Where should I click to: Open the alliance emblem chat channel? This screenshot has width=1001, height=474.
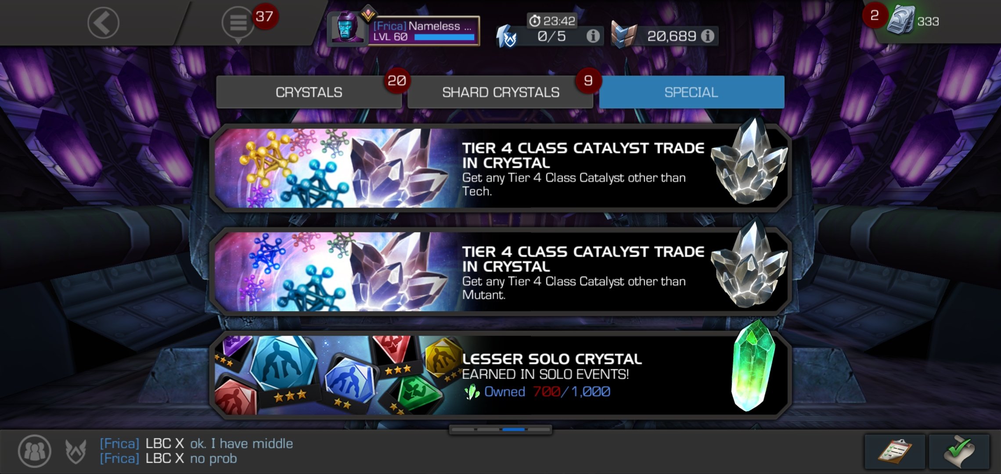pyautogui.click(x=76, y=451)
